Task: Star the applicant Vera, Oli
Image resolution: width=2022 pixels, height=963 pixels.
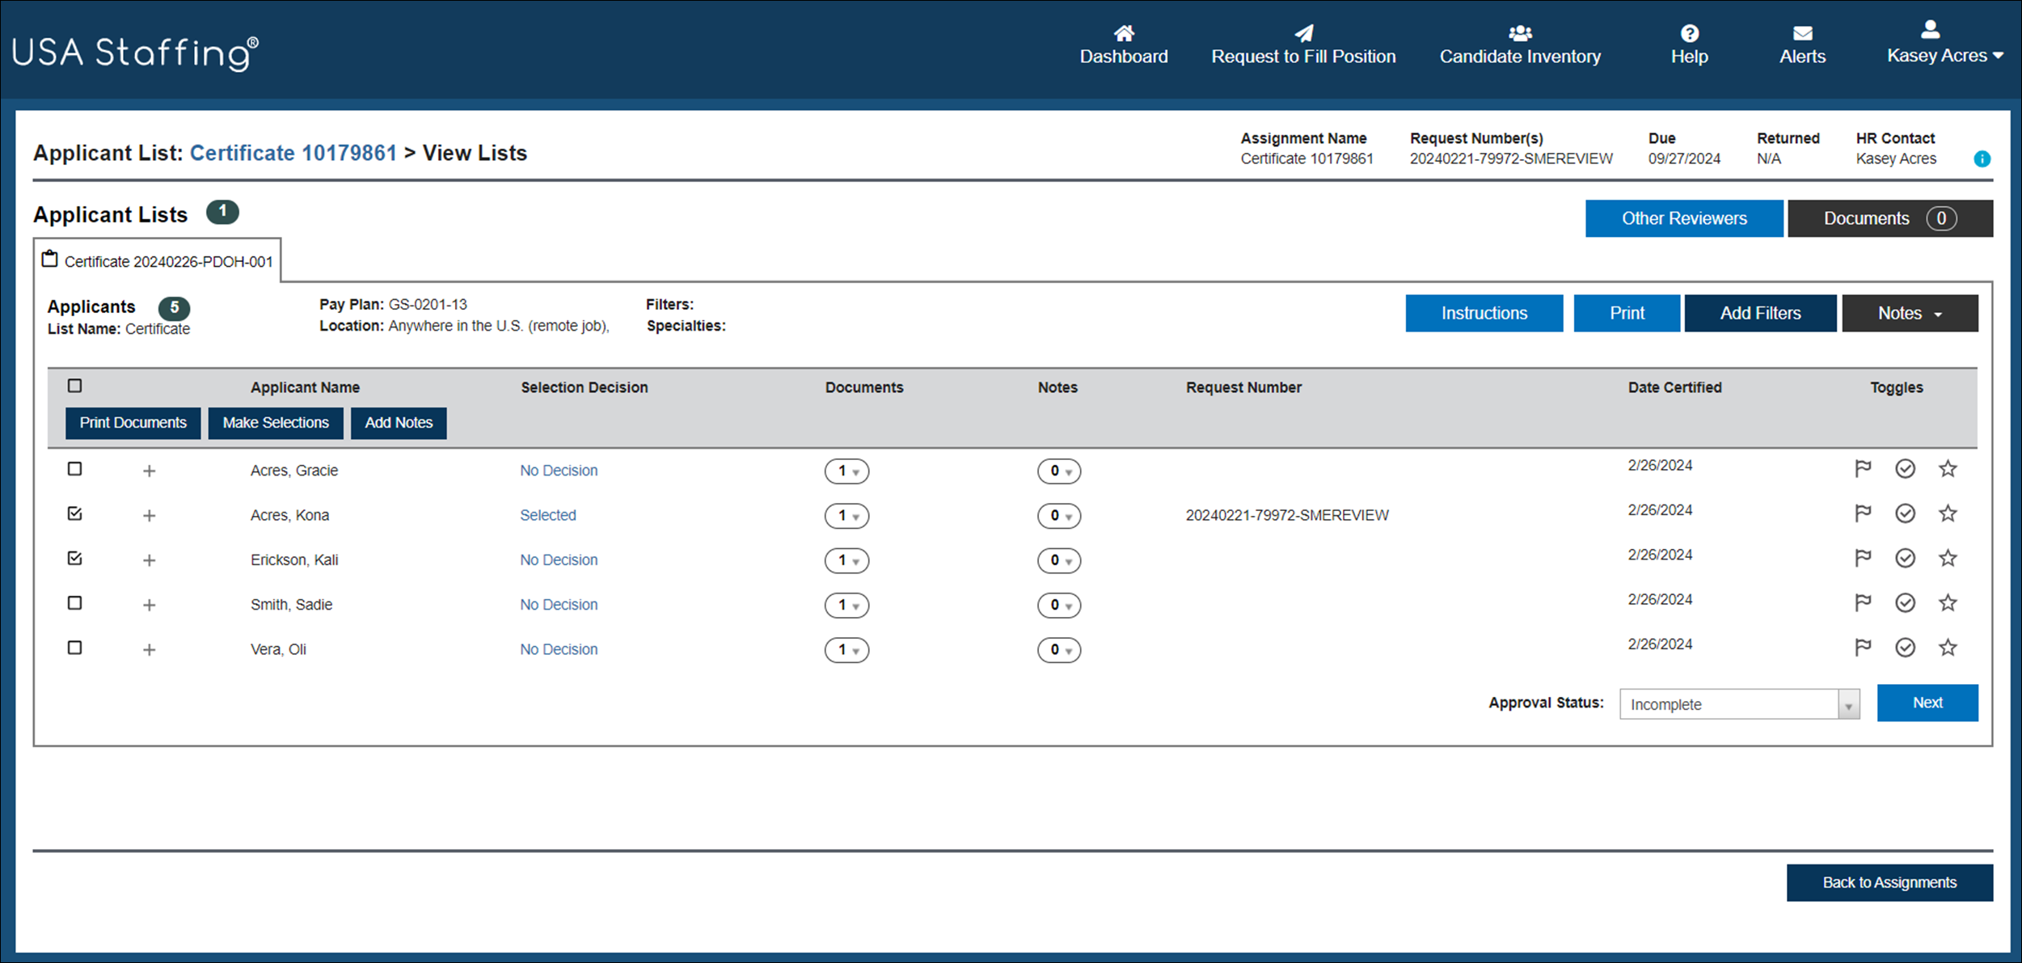Action: (x=1948, y=648)
